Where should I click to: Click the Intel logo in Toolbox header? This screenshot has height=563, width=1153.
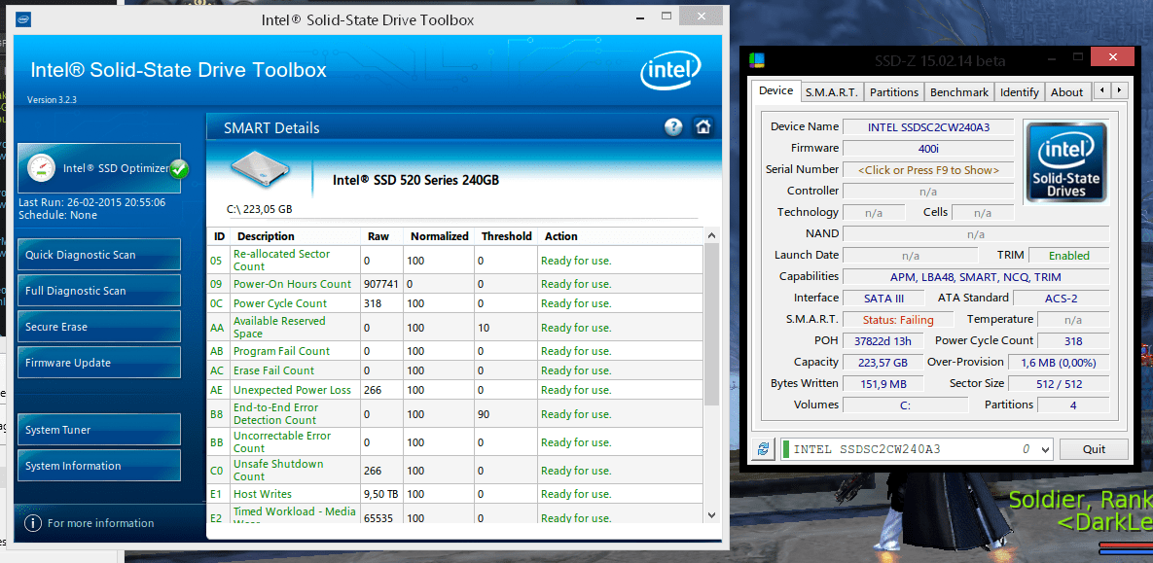tap(669, 73)
